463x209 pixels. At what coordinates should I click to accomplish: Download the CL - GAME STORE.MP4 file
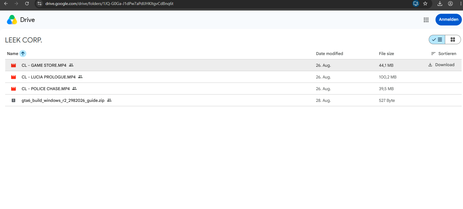[441, 65]
